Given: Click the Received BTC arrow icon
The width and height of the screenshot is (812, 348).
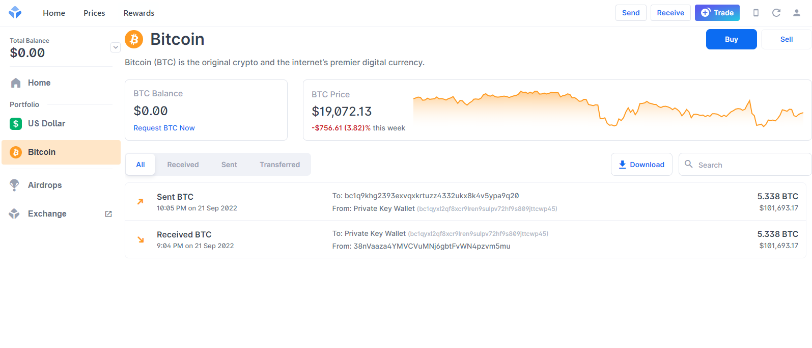Looking at the screenshot, I should [x=141, y=239].
